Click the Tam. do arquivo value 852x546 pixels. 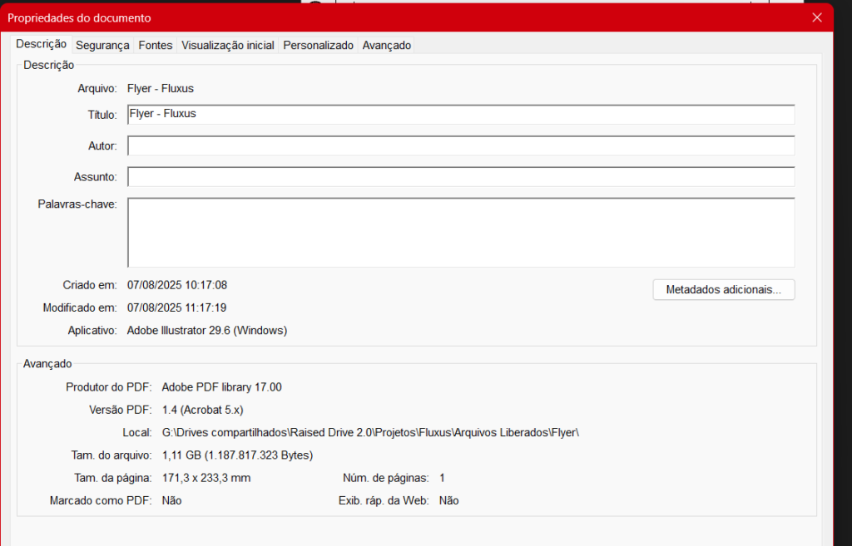click(x=238, y=455)
